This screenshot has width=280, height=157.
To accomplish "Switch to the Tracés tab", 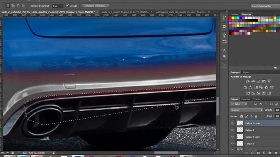I will click(x=256, y=99).
